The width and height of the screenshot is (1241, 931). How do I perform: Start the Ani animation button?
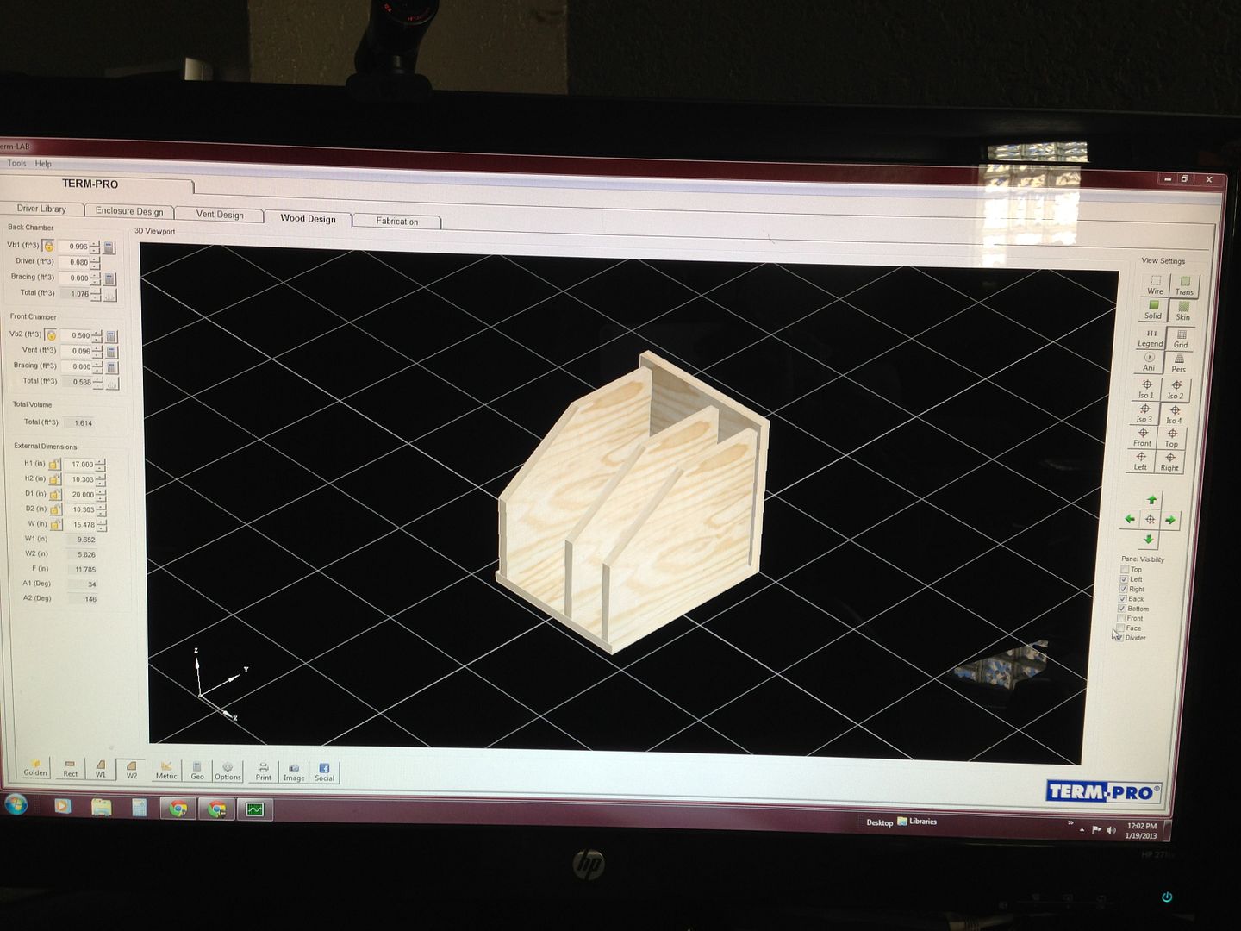tap(1149, 362)
